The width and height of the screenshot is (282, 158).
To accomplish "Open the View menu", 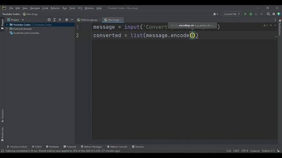I will coord(25,8).
